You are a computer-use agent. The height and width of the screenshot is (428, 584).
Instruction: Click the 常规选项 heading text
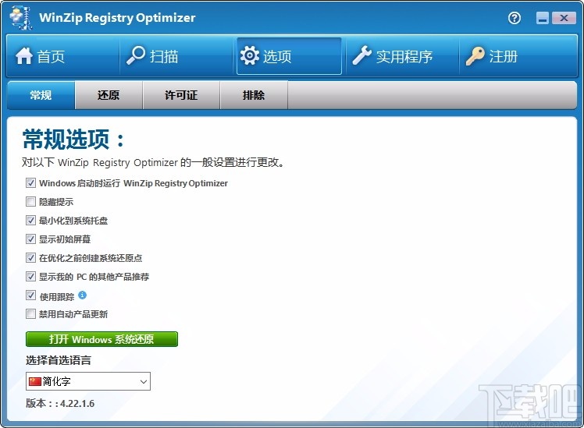coord(73,139)
